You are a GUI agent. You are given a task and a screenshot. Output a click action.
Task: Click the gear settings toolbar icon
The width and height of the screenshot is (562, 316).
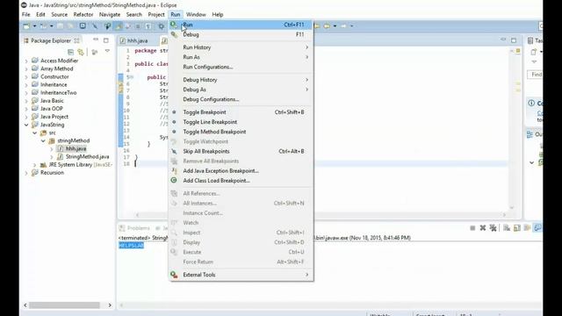[162, 26]
